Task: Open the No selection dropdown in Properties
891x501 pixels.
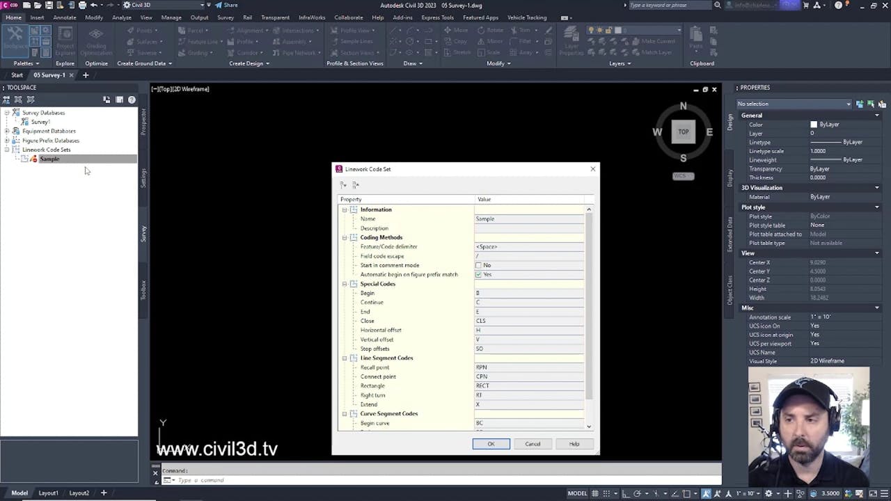Action: pyautogui.click(x=848, y=104)
